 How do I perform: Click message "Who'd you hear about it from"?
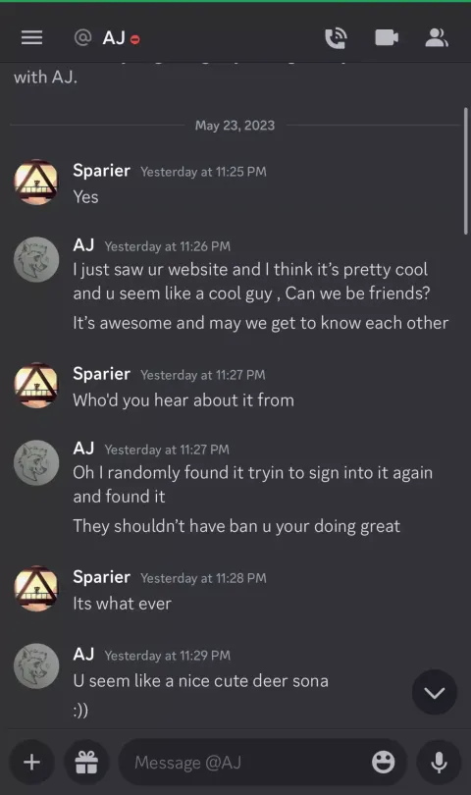click(x=183, y=400)
